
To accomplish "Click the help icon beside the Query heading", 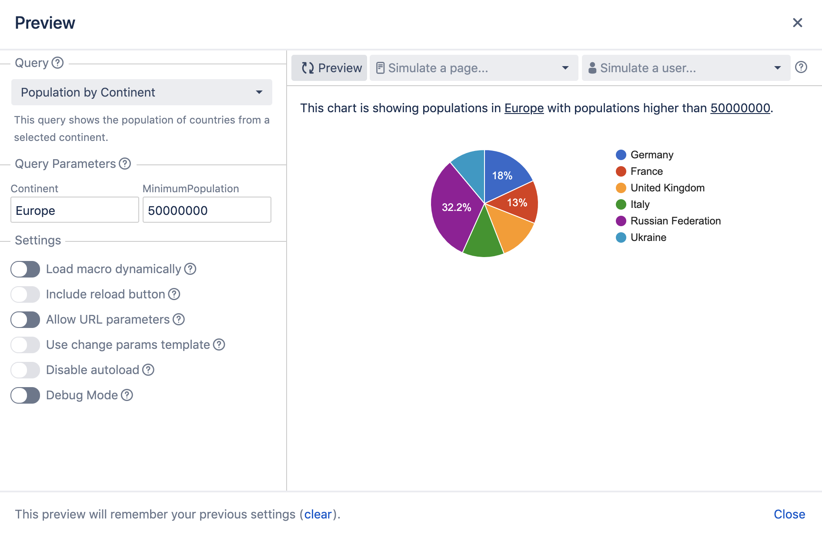I will point(57,63).
